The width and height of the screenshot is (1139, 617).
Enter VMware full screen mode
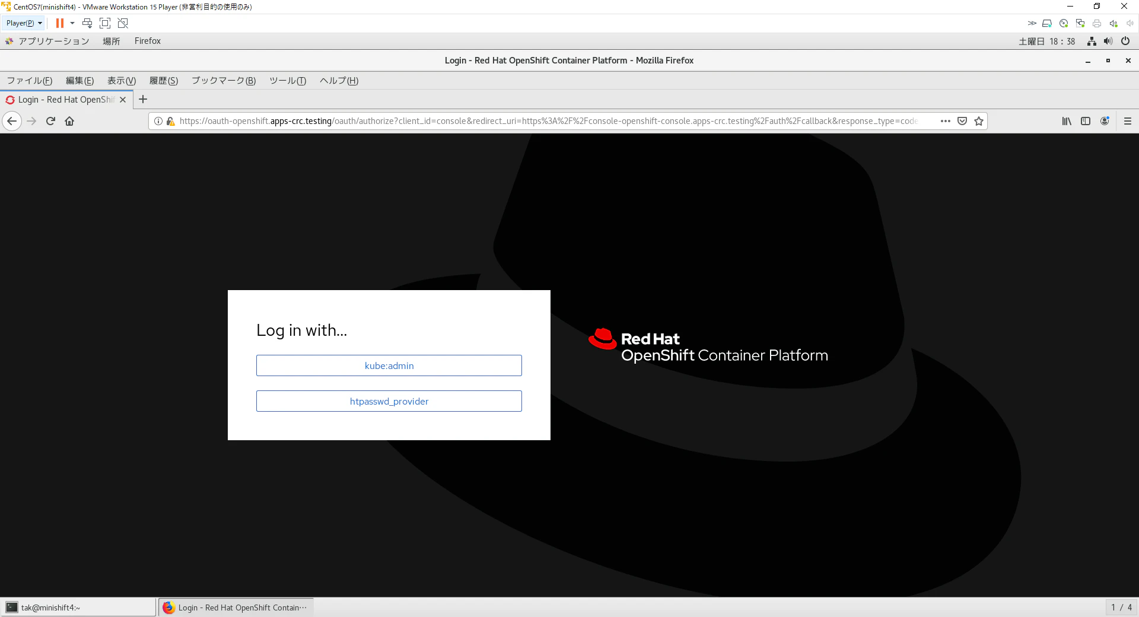point(105,23)
